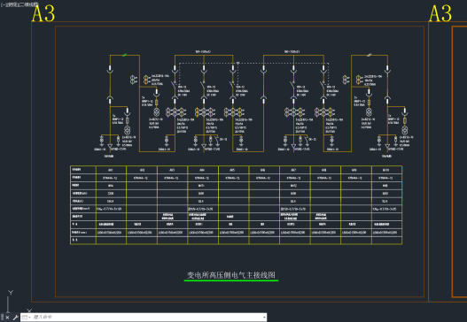The width and height of the screenshot is (467, 322).
Task: Grab the command line grip handle
Action: [2, 318]
